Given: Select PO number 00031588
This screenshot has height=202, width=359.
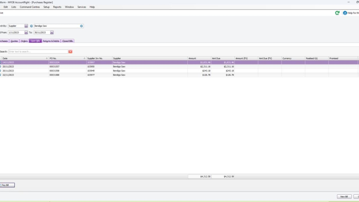Looking at the screenshot, I should [54, 75].
